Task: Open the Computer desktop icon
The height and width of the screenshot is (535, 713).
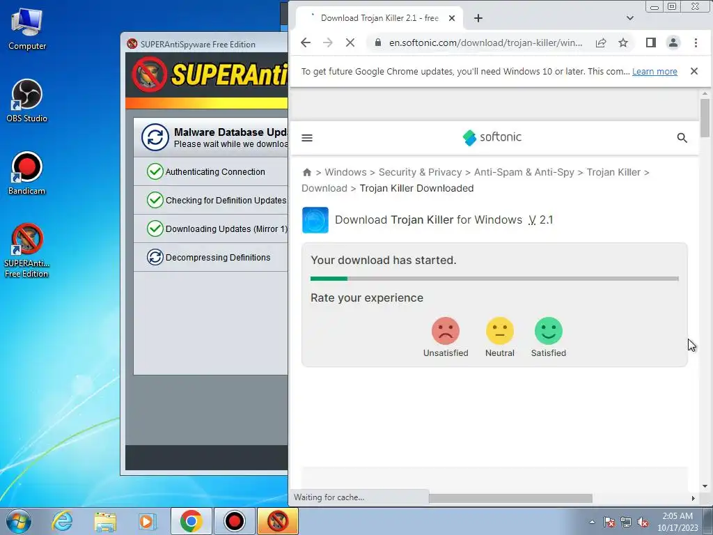Action: tap(27, 29)
